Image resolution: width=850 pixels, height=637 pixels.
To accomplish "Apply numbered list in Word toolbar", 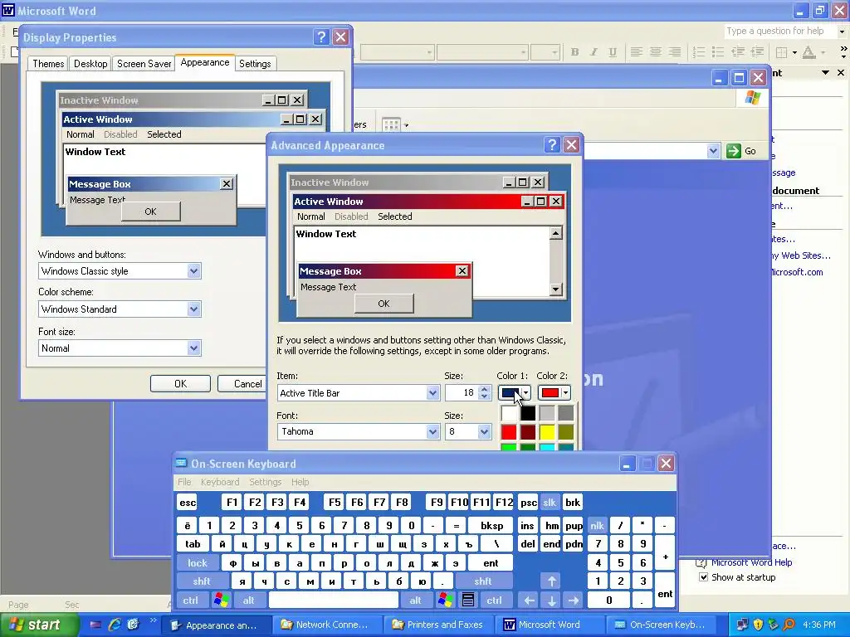I will 699,52.
